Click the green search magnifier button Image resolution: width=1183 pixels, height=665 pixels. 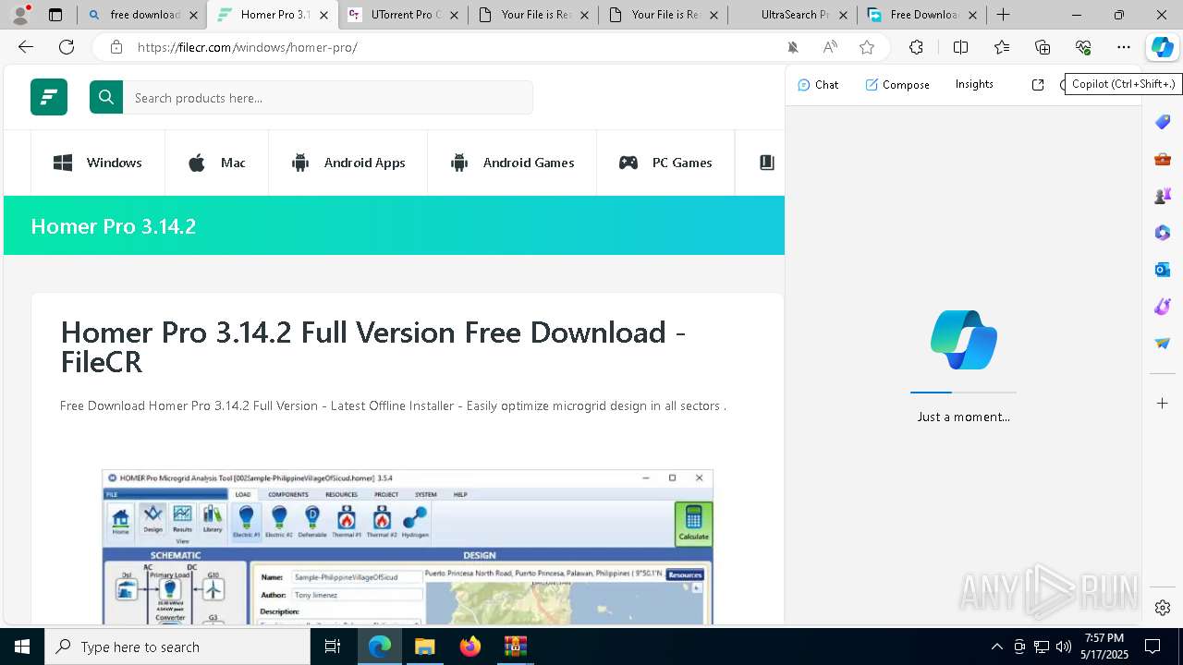106,97
